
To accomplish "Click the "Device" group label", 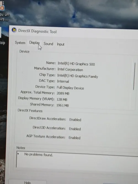I will [24, 51].
